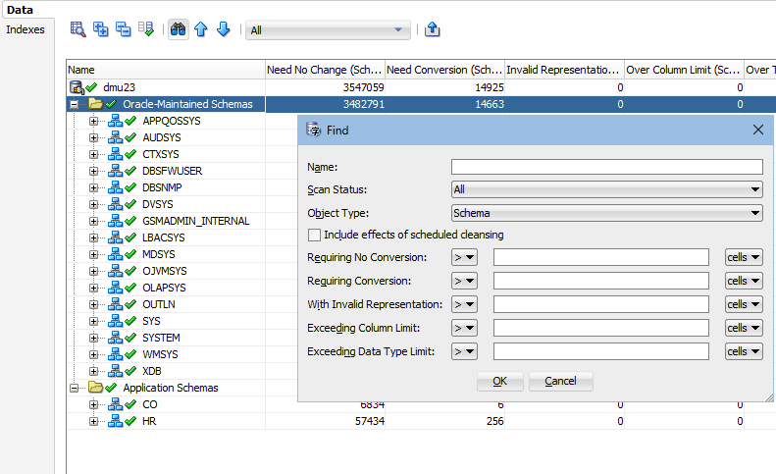
Task: Expand the CO schema node
Action: (93, 404)
